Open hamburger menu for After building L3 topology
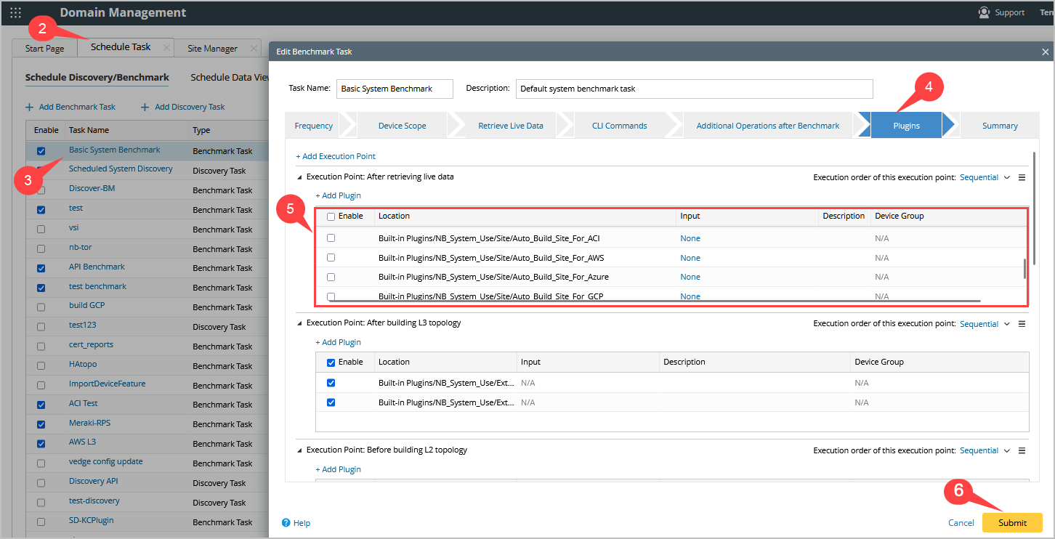The height and width of the screenshot is (539, 1055). [1022, 324]
